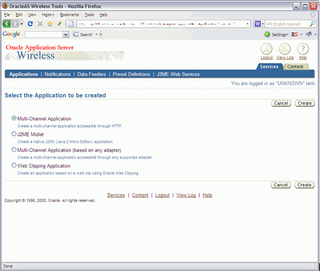
Task: Select the J2ME Midlet radio button
Action: coord(14,134)
